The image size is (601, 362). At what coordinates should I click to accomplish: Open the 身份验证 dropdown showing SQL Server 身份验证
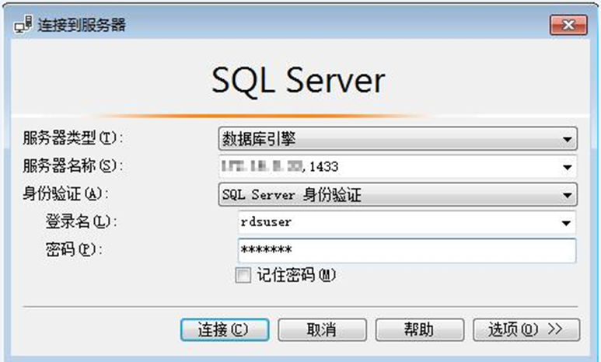397,194
